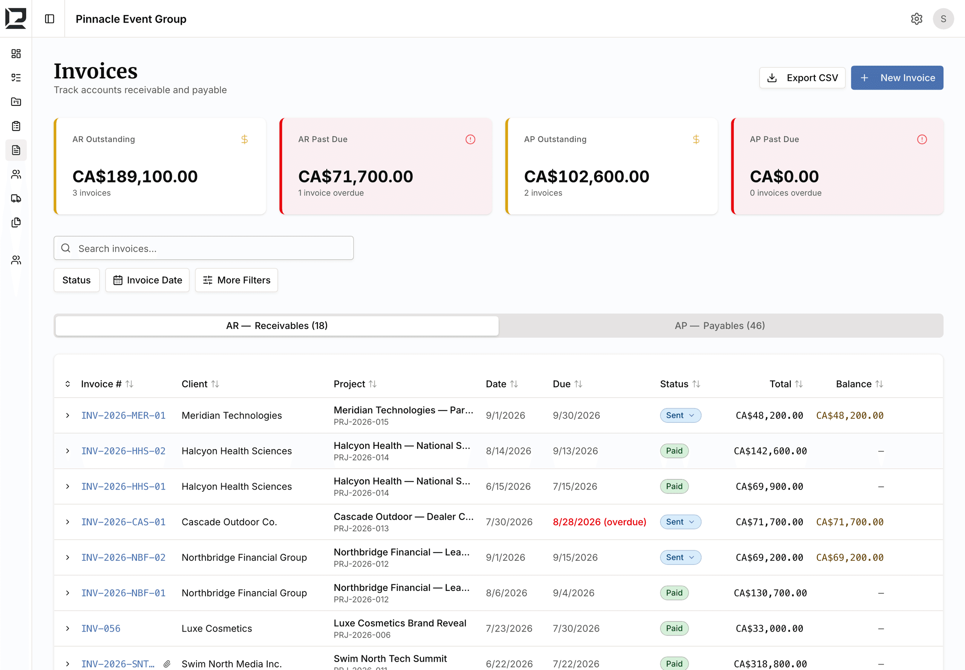Click the AP Past Due summary card
The image size is (965, 670).
coord(837,166)
